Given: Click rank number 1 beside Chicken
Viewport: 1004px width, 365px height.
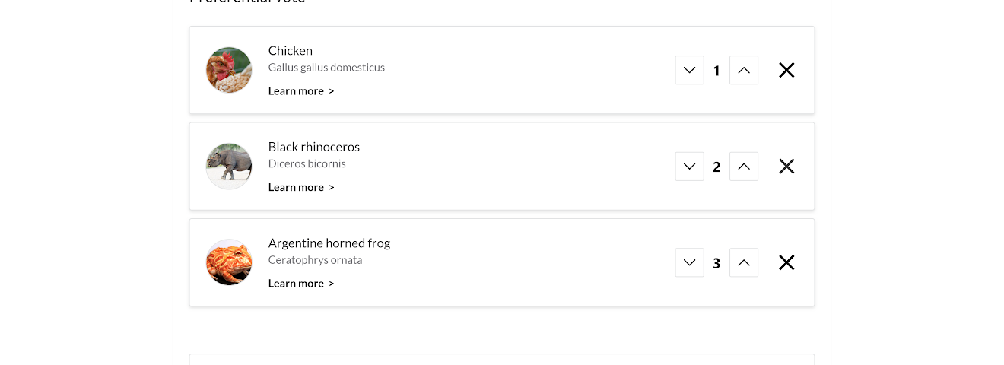Looking at the screenshot, I should pyautogui.click(x=716, y=71).
